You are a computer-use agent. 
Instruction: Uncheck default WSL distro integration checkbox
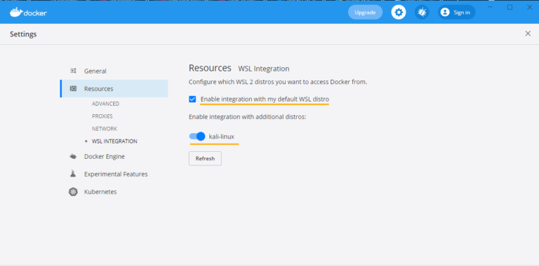point(192,99)
